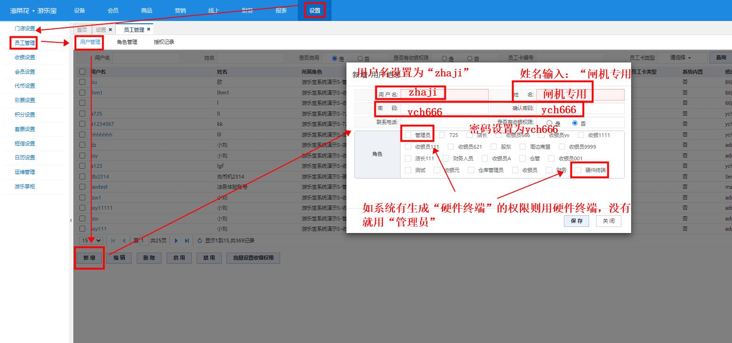
Task: Open the page size dropdown showing 15
Action: [91, 240]
